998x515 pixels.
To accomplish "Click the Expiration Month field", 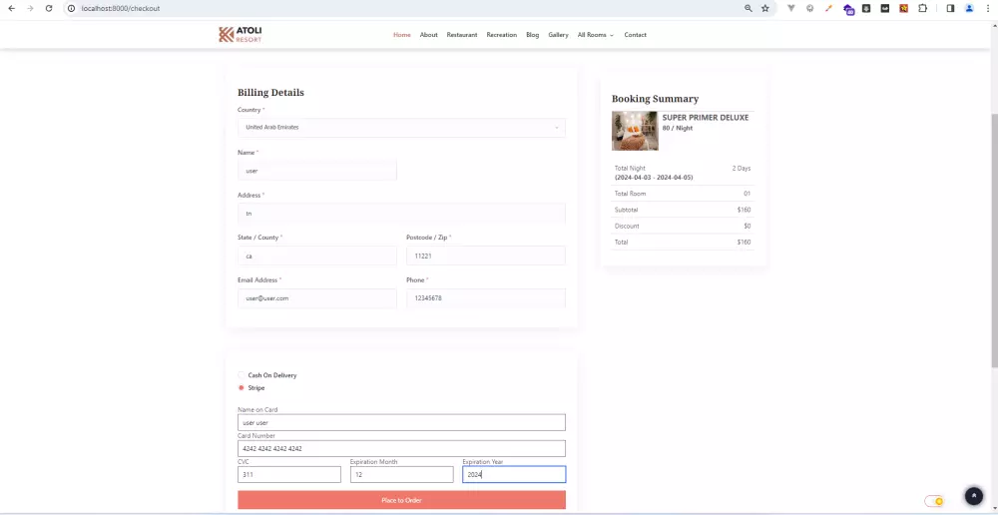I will coord(401,474).
